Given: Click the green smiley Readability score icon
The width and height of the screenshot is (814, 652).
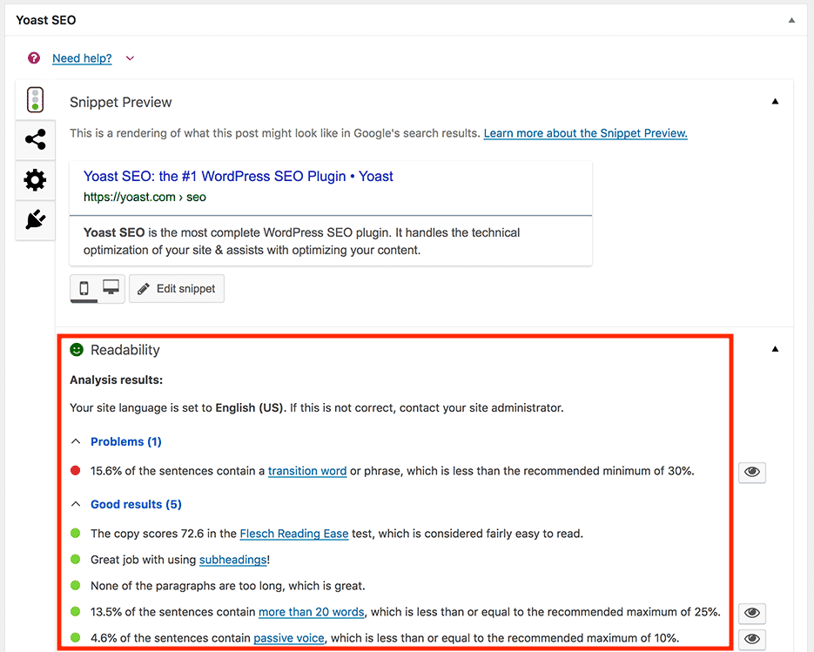Looking at the screenshot, I should coord(77,350).
